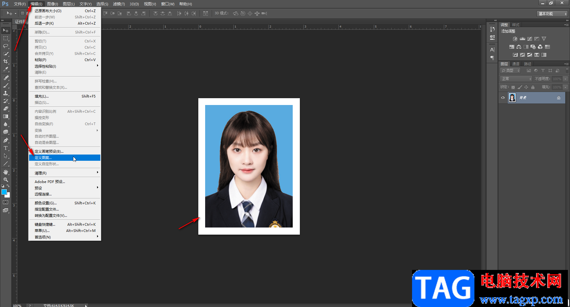
Task: Open the workspace dropdown labeled 基本功能
Action: click(x=552, y=14)
